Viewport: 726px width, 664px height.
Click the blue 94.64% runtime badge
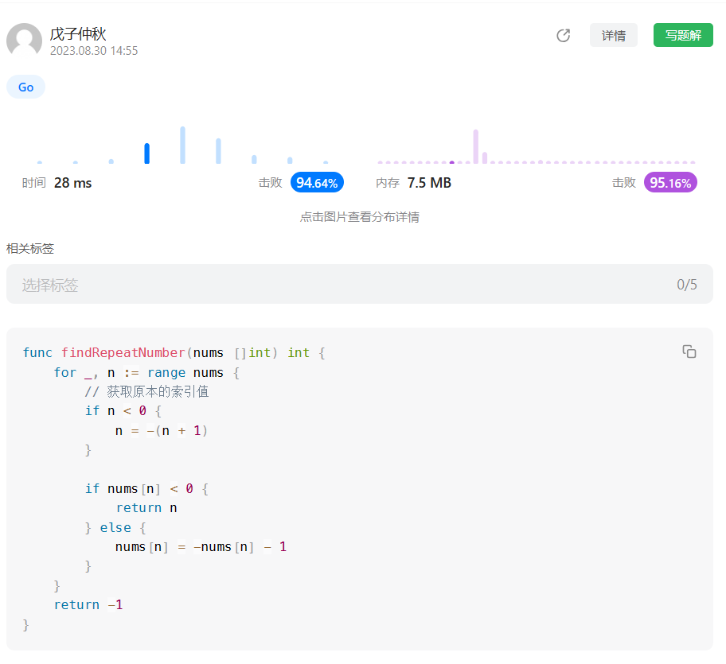point(317,183)
